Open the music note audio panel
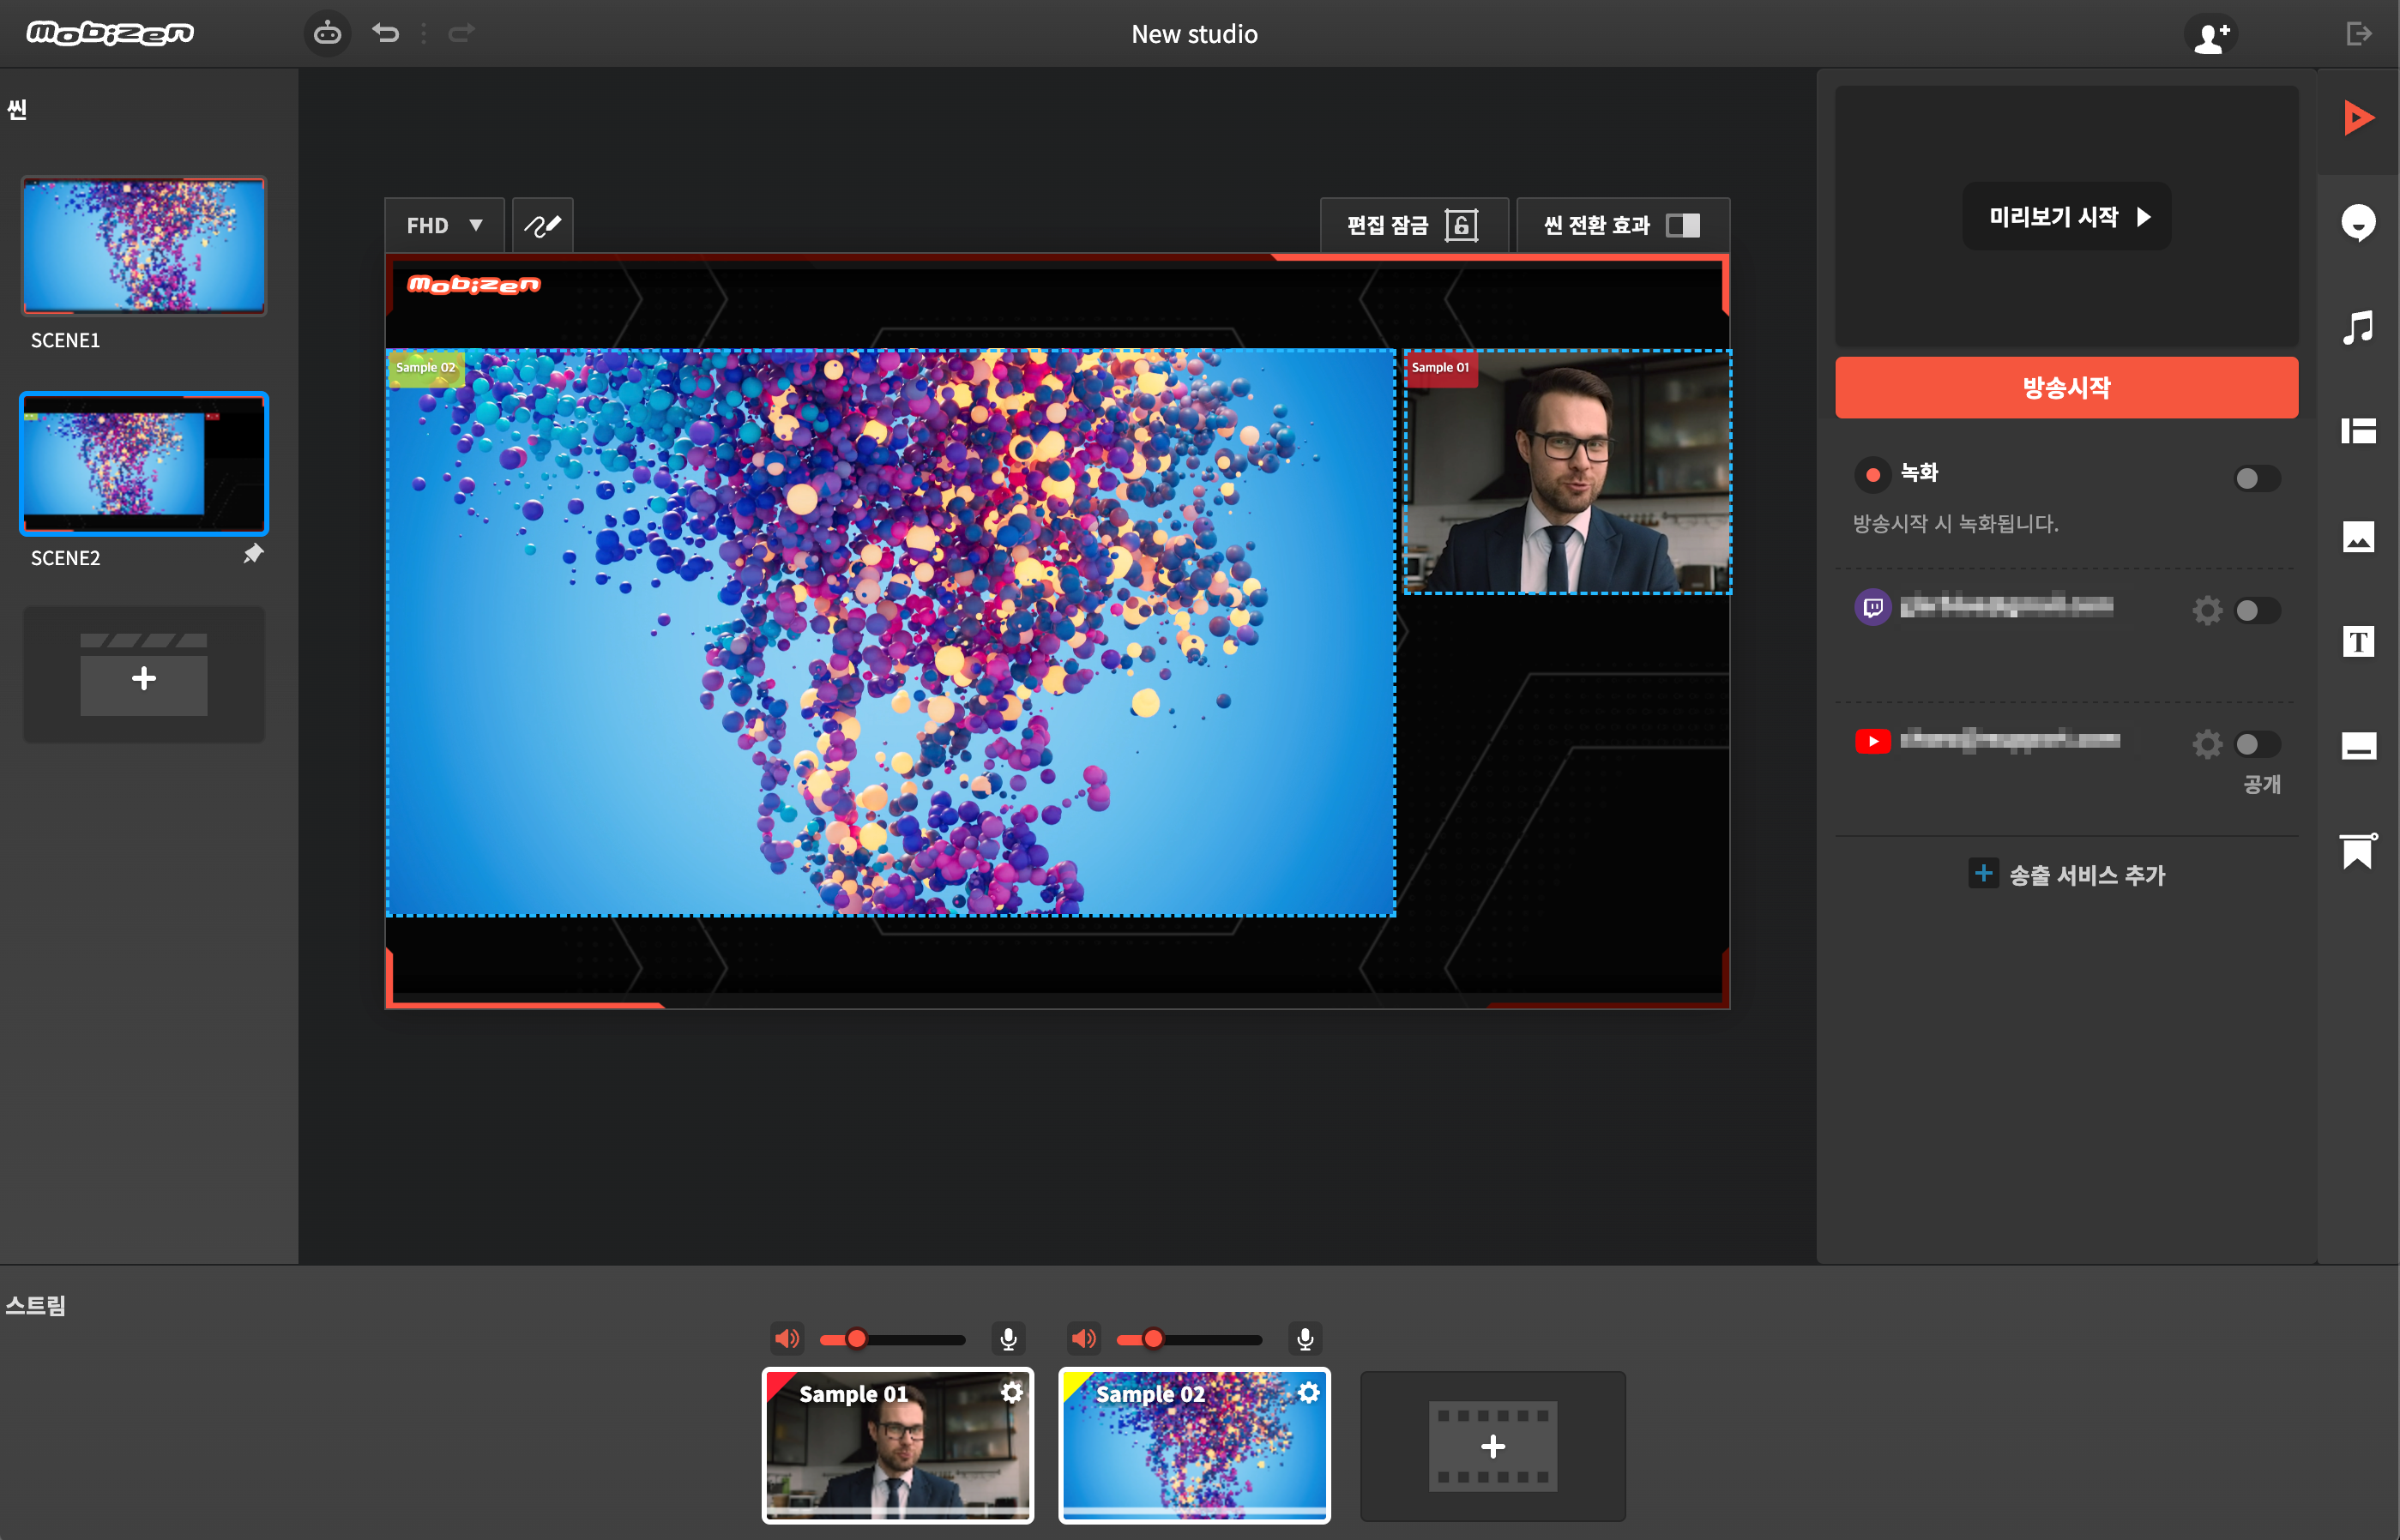The height and width of the screenshot is (1540, 2400). pyautogui.click(x=2358, y=327)
